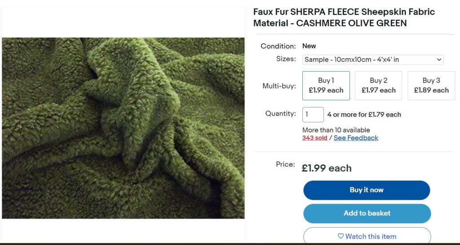Open the See Feedback link
460x245 pixels.
[356, 138]
